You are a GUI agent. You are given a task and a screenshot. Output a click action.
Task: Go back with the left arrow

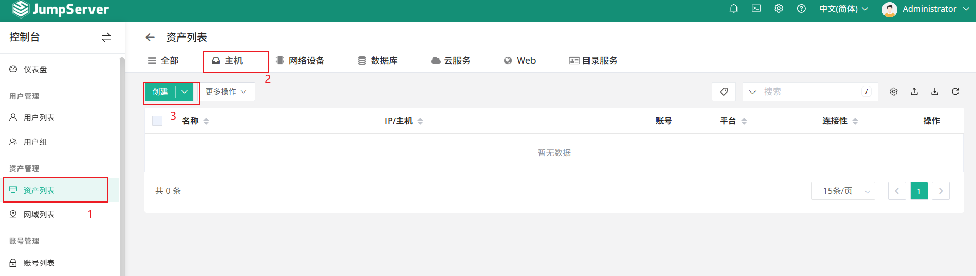150,37
